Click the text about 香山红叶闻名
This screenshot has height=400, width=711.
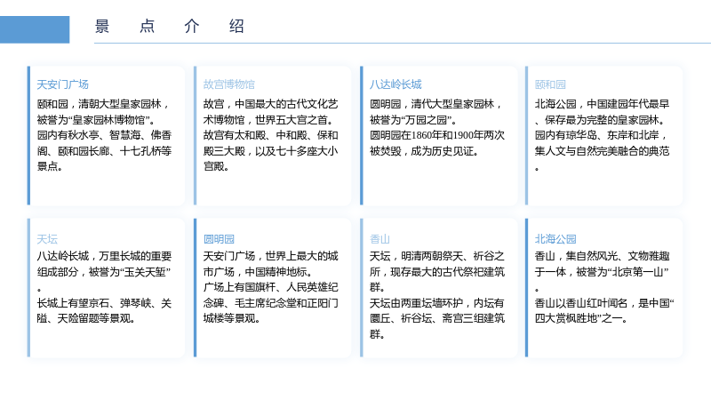(x=604, y=310)
